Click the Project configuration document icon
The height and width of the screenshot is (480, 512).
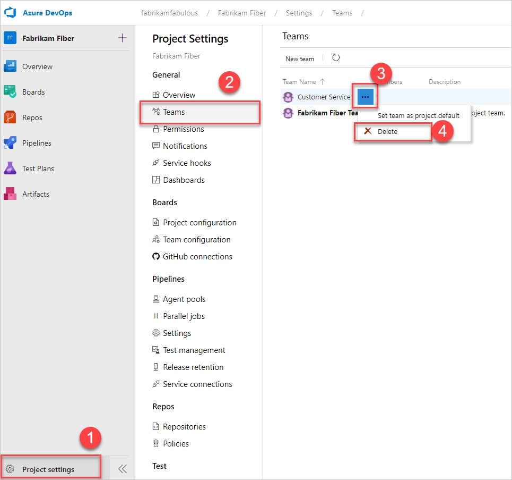point(156,222)
